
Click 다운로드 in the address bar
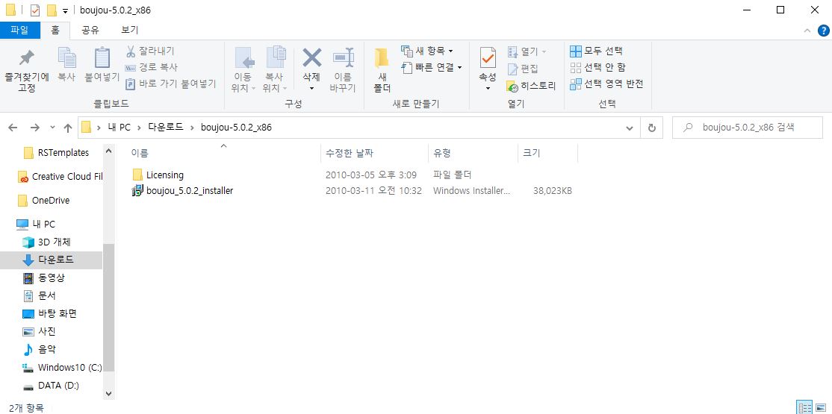[x=166, y=128]
